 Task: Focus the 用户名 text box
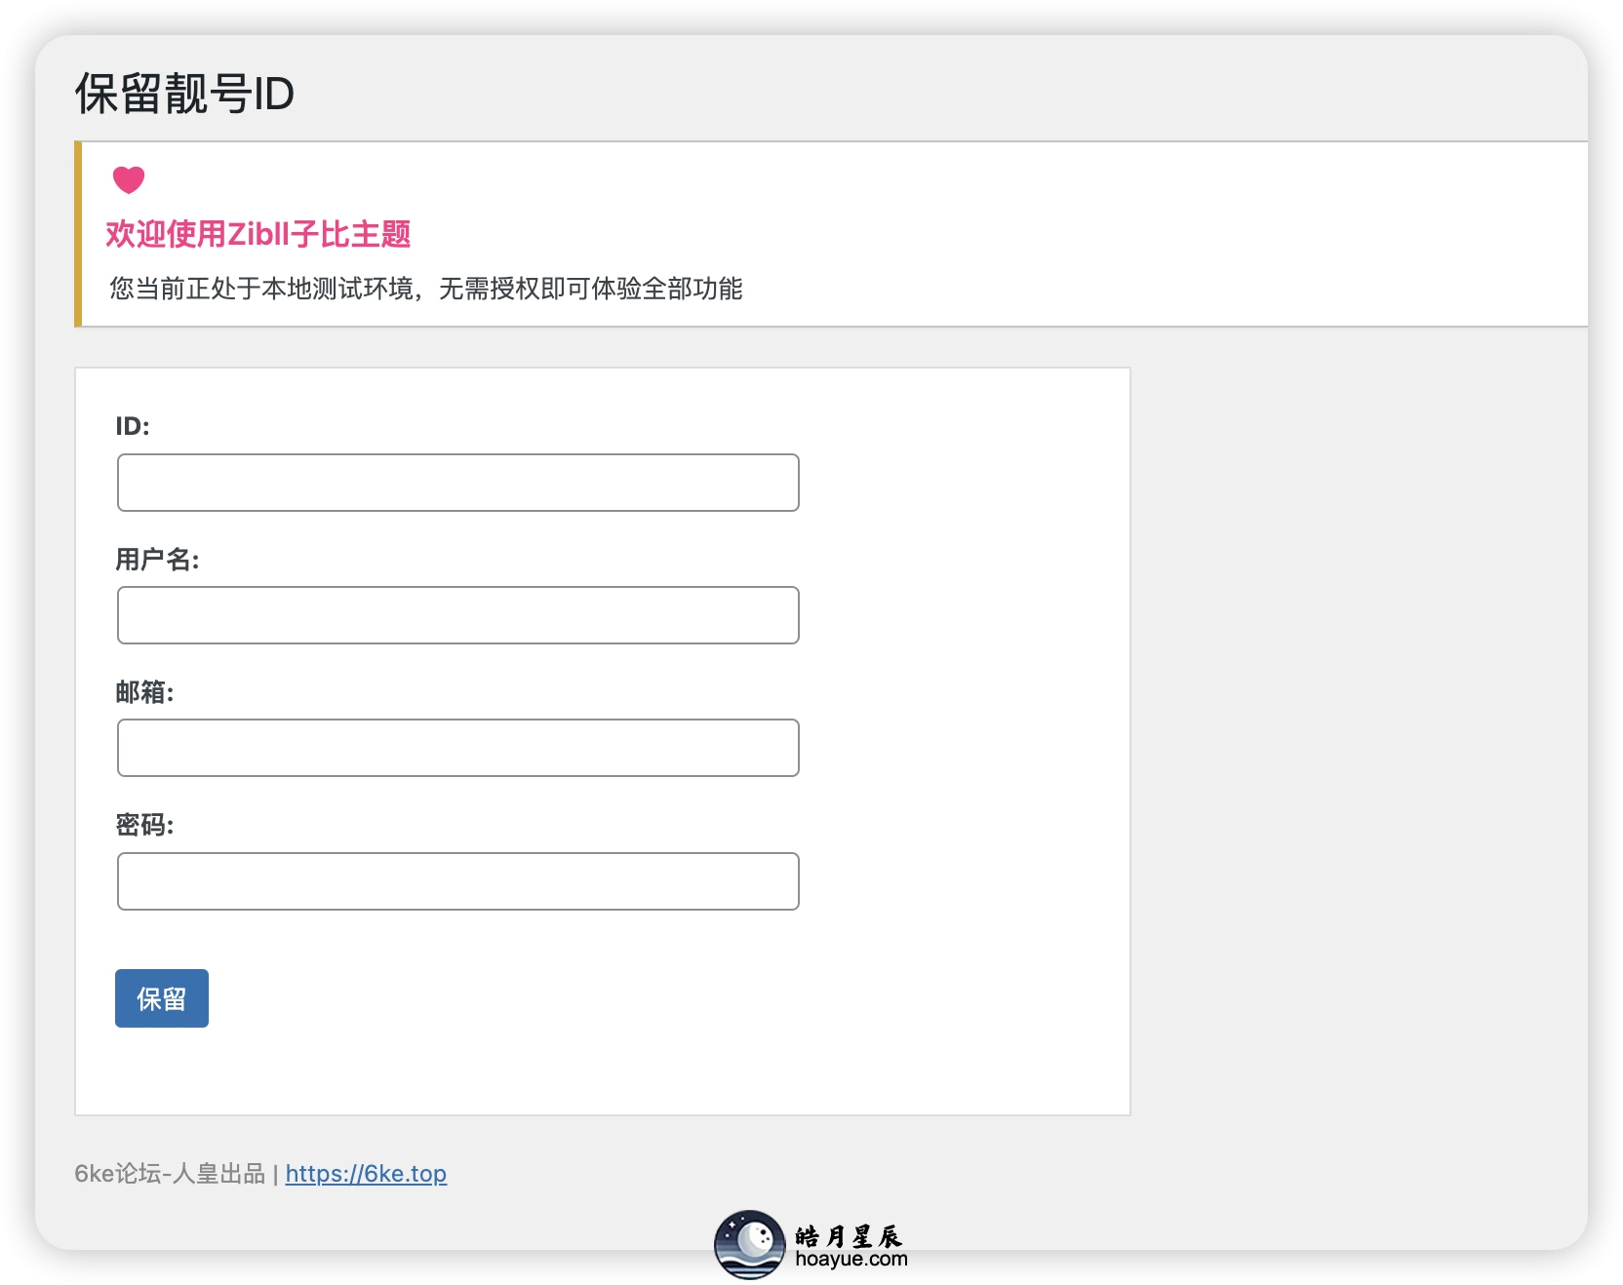coord(458,615)
